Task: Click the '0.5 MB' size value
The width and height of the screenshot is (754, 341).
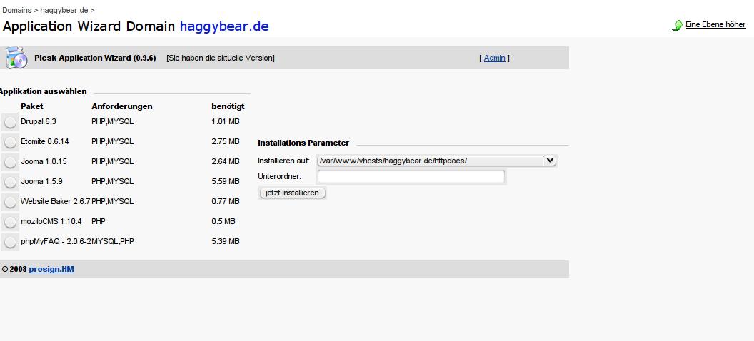Action: coord(223,221)
